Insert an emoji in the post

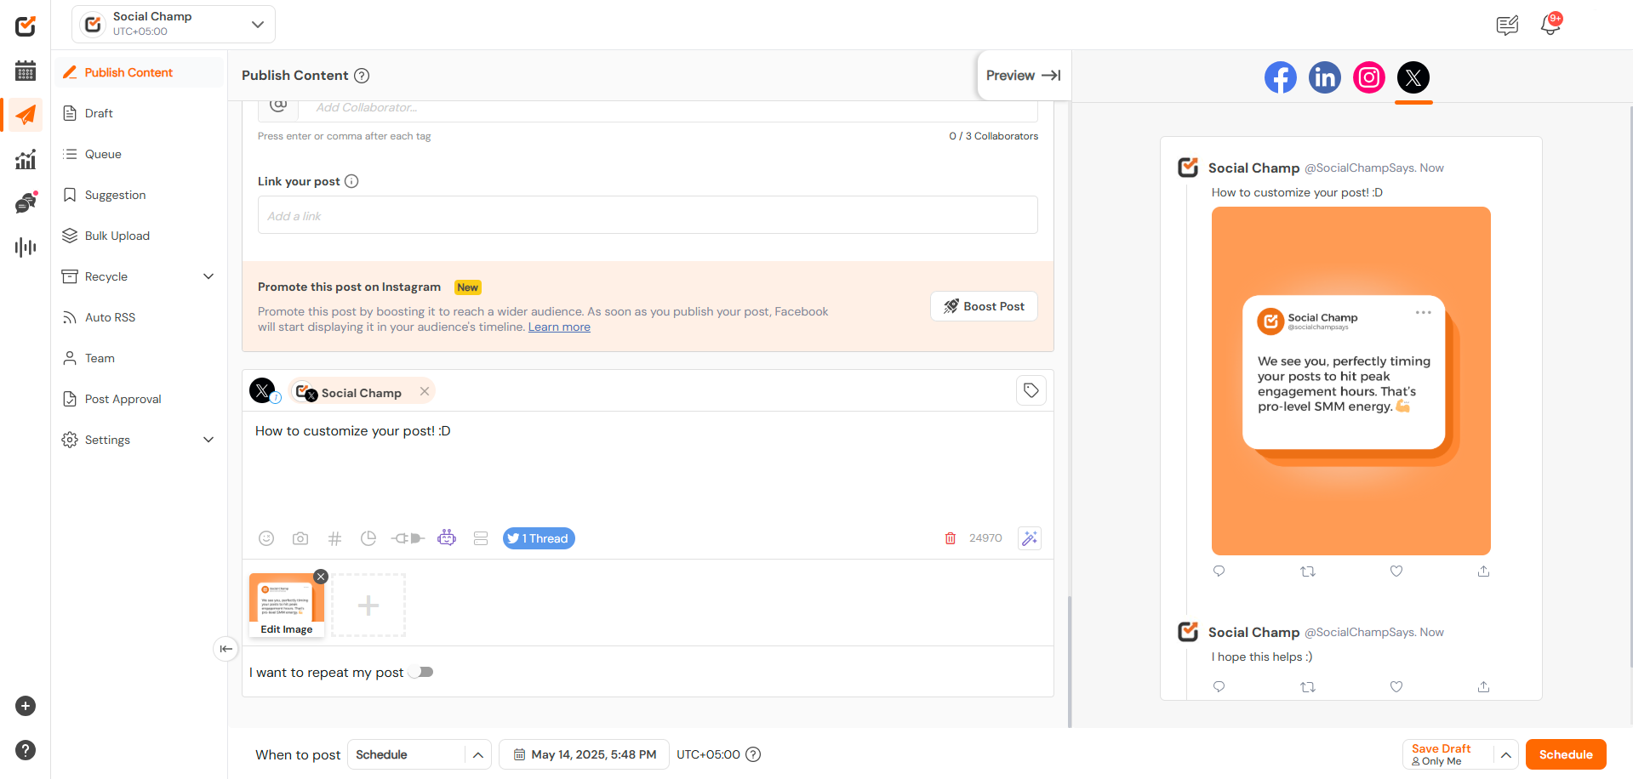click(266, 538)
